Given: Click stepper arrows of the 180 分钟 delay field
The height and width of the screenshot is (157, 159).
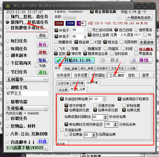Looking at the screenshot, I should click(115, 124).
